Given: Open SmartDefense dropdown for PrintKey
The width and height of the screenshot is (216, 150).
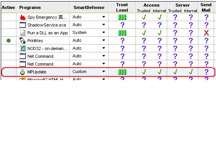Looking at the screenshot, I should click(104, 40).
